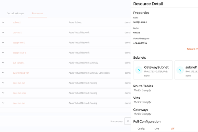The width and height of the screenshot is (198, 132).
Task: Click the Azure Virtual Network Gateway cell for cus-vpngw1
Action: 83,63
